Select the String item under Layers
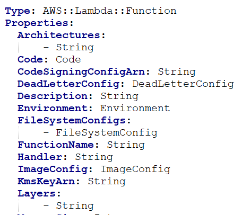Screen dimensions: 251x215 pyautogui.click(x=75, y=206)
